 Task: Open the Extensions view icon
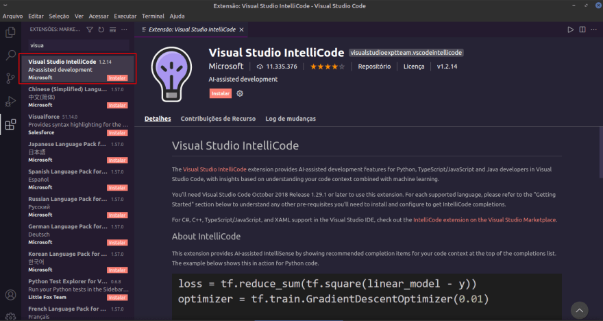click(10, 124)
